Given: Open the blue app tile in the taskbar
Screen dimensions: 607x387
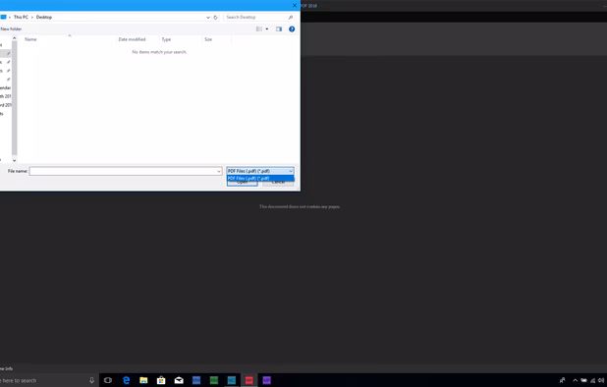Looking at the screenshot, I should pyautogui.click(x=196, y=380).
